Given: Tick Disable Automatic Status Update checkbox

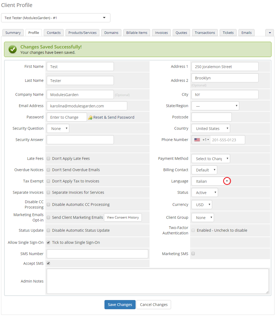Looking at the screenshot, I should pyautogui.click(x=48, y=230).
